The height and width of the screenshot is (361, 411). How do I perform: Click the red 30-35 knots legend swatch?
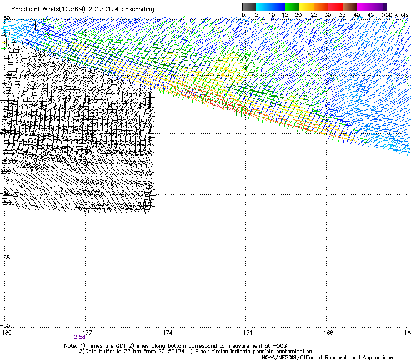click(335, 7)
